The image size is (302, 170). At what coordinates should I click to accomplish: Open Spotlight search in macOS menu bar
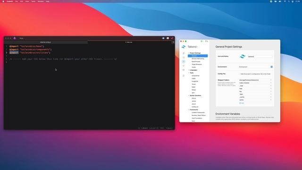point(289,1)
